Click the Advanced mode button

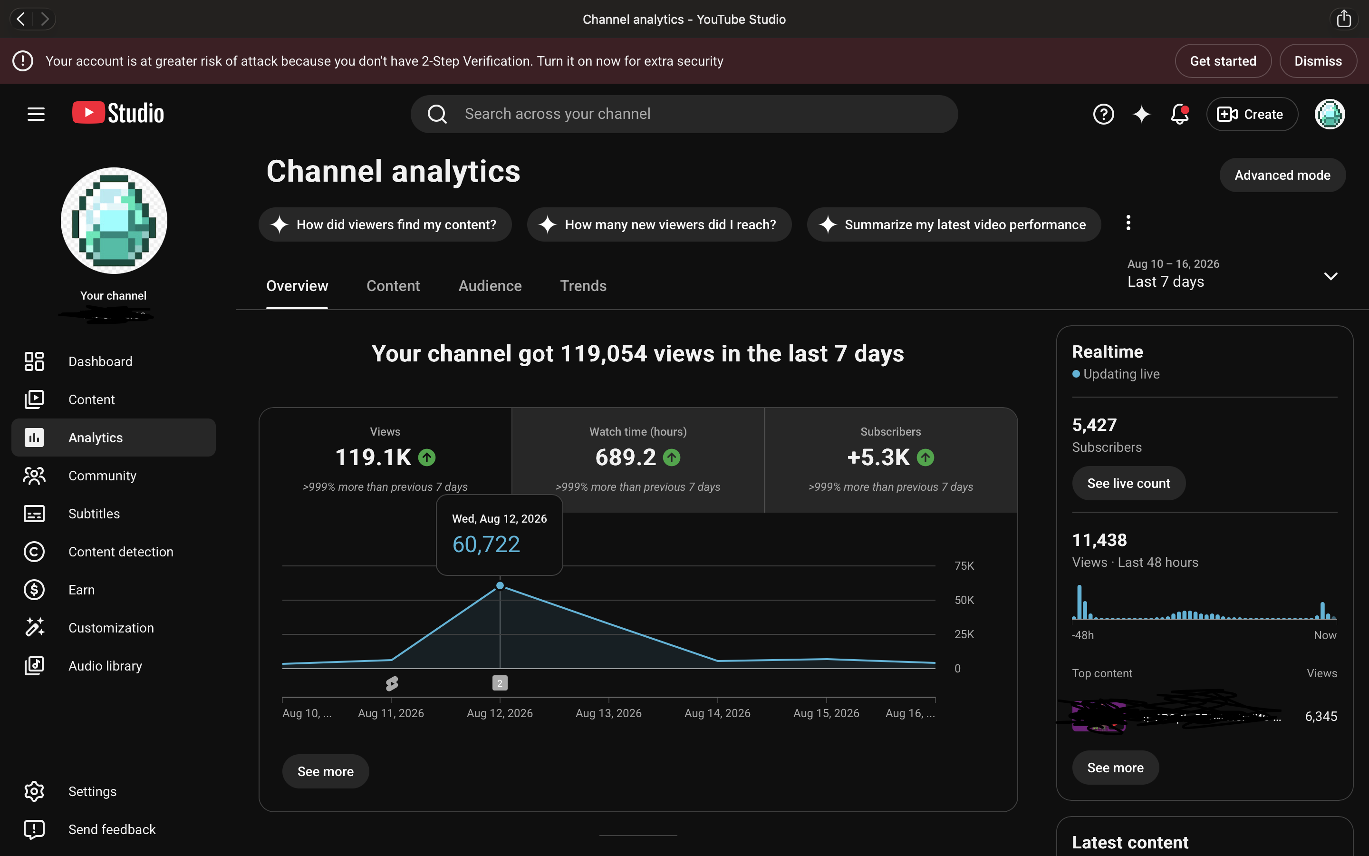tap(1282, 175)
